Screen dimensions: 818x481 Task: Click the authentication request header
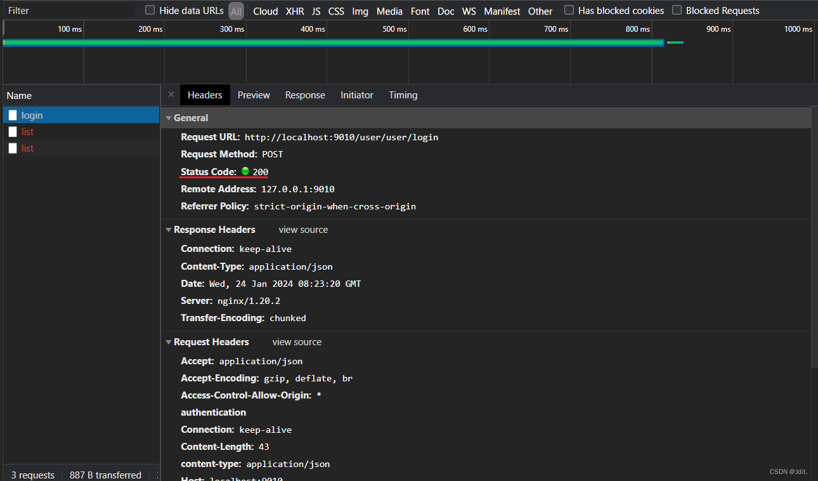pyautogui.click(x=214, y=412)
